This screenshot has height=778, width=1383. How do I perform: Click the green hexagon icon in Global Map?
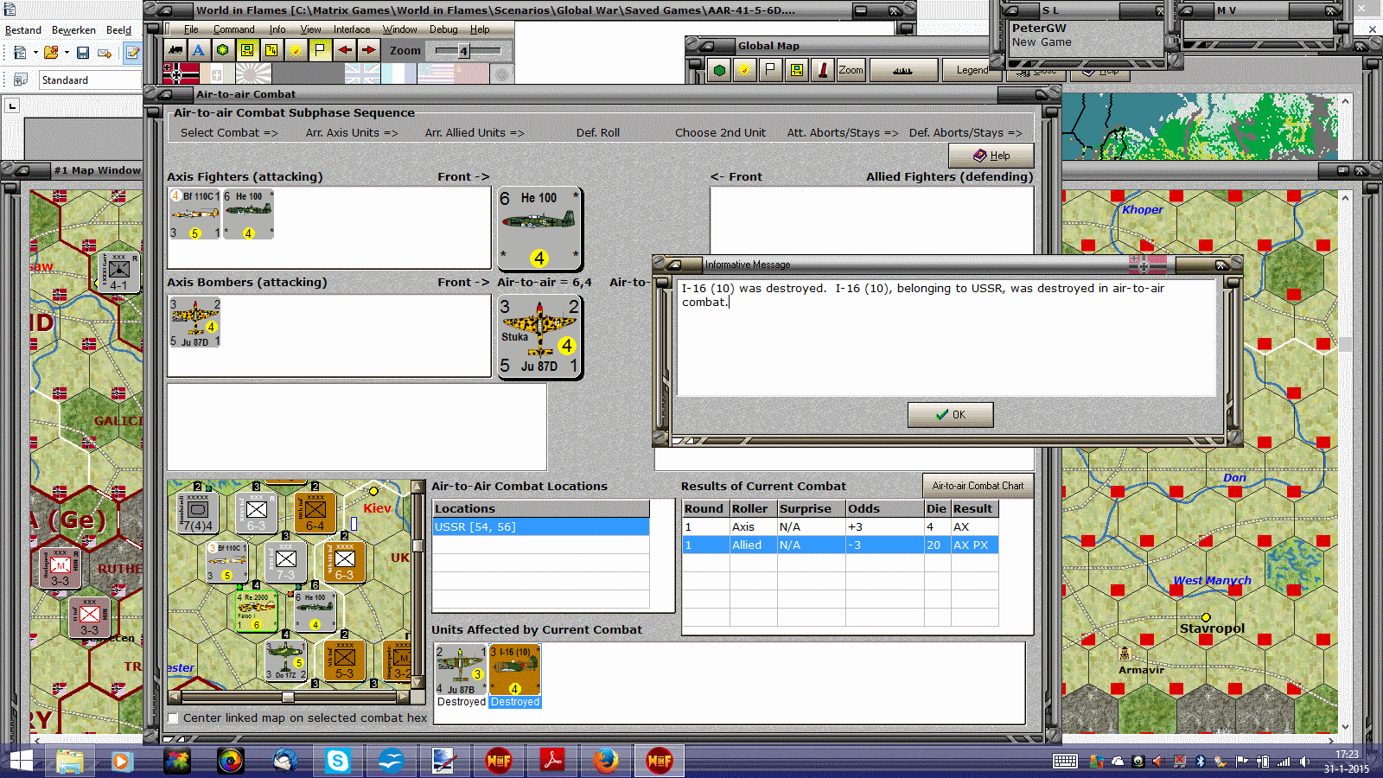pos(719,70)
